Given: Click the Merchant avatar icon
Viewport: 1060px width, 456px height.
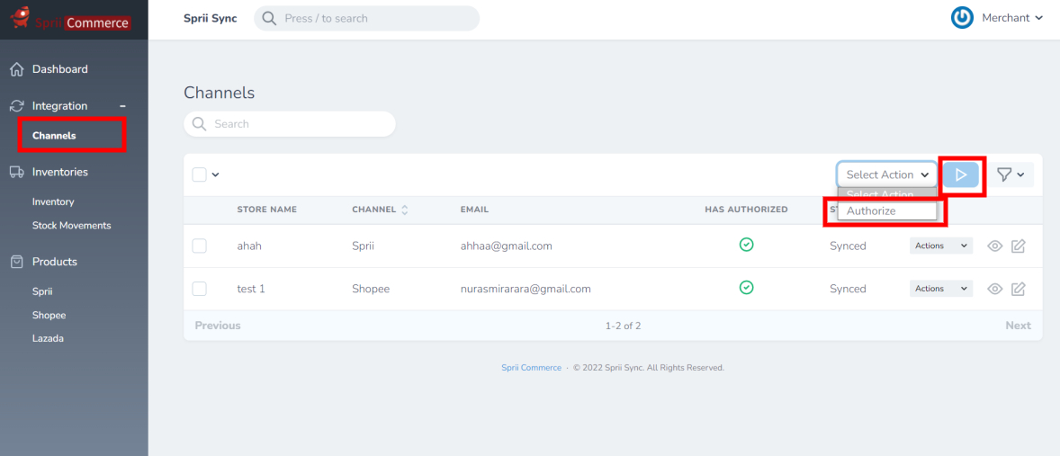Looking at the screenshot, I should (962, 18).
